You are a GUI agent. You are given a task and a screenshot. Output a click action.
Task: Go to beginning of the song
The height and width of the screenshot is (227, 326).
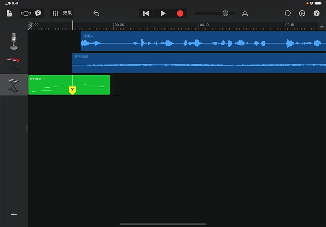pos(146,13)
